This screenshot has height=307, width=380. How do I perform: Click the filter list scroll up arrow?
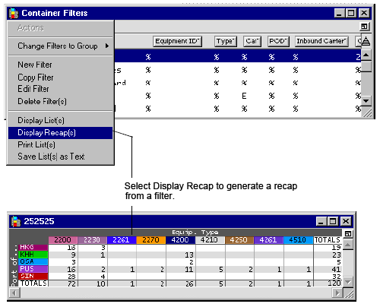366,55
